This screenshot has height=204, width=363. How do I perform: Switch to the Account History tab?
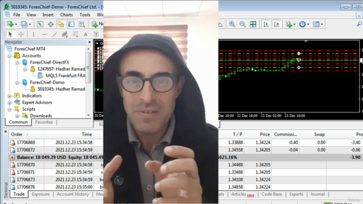coord(73,194)
